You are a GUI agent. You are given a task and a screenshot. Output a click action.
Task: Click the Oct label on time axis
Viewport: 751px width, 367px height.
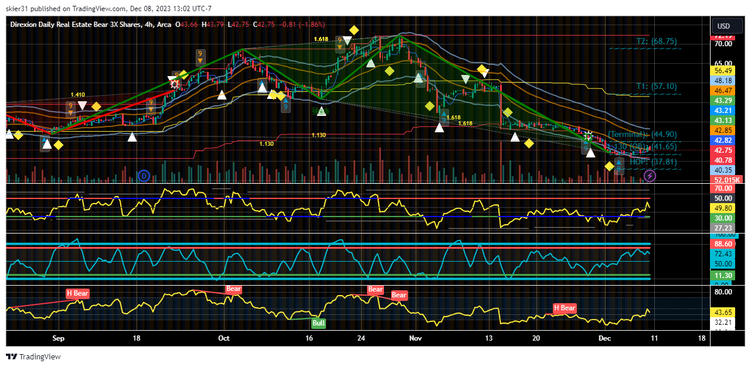pos(223,338)
